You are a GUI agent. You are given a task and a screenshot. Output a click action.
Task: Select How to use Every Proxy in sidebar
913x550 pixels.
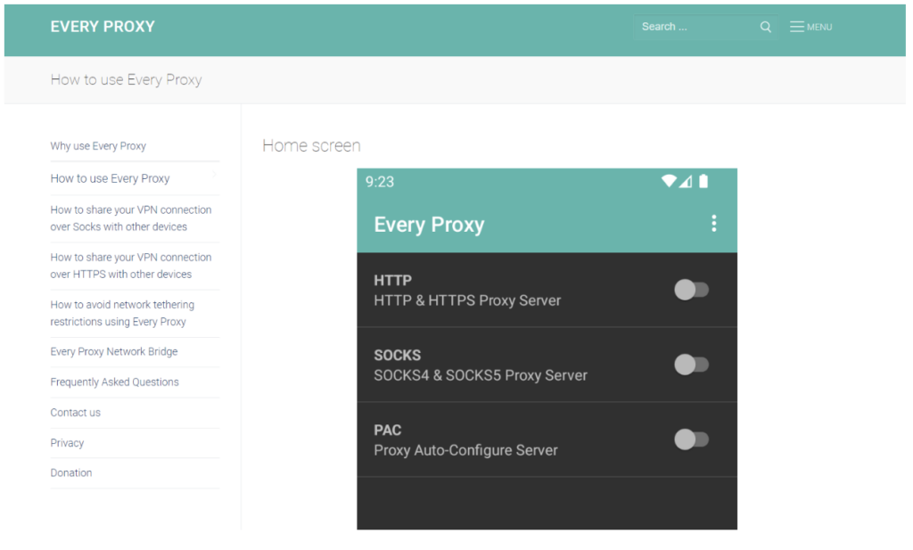tap(110, 178)
